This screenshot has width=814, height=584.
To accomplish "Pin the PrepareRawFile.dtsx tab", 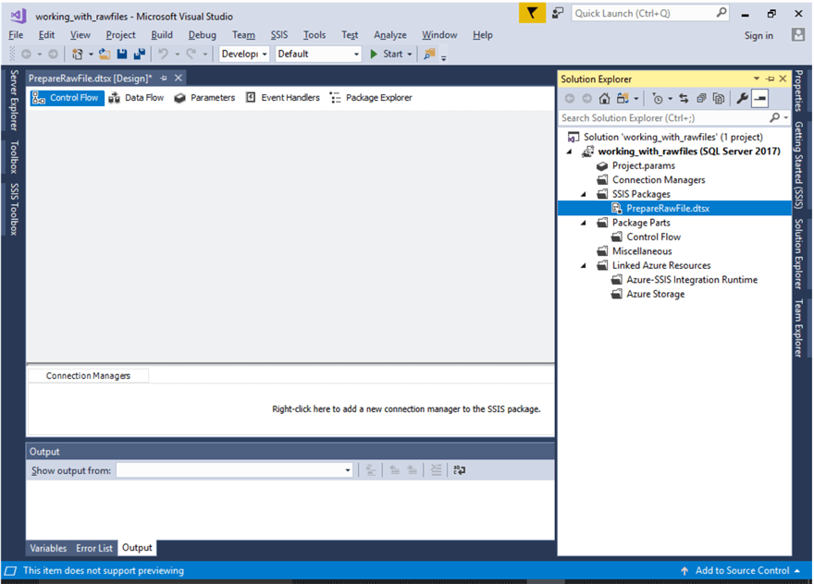I will [164, 79].
